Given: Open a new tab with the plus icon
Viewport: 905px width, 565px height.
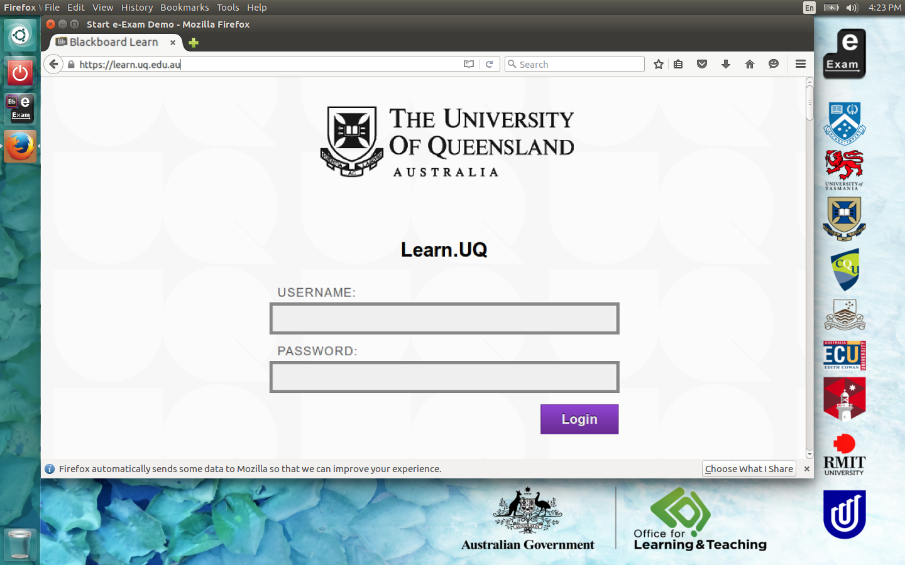Looking at the screenshot, I should 194,43.
